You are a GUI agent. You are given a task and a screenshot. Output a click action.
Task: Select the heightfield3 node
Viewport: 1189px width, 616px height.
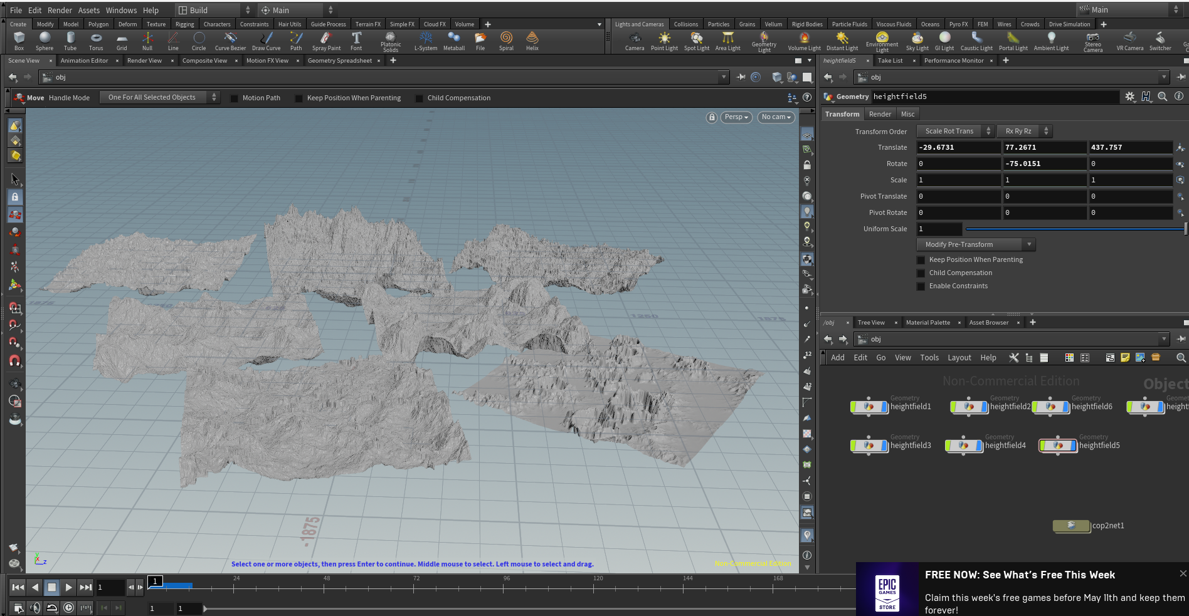(x=869, y=446)
